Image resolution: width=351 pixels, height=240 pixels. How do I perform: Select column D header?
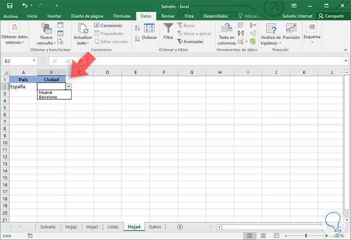tap(107, 72)
